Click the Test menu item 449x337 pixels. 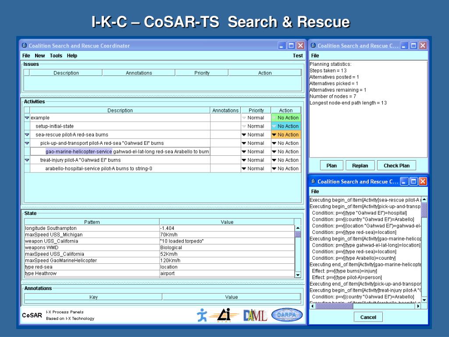coord(298,56)
